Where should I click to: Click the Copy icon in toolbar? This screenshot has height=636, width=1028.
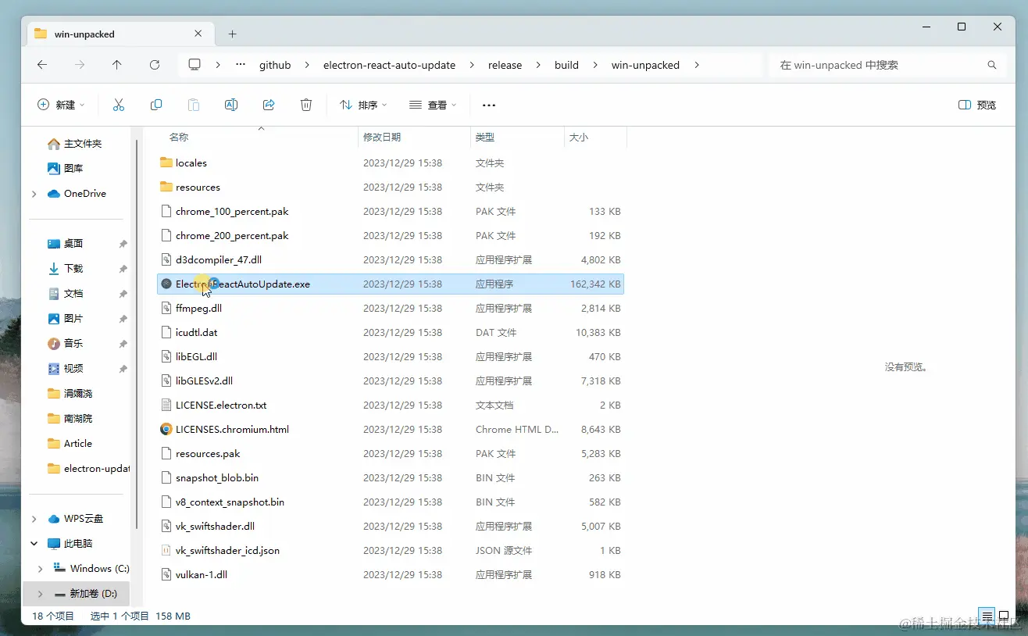[156, 105]
